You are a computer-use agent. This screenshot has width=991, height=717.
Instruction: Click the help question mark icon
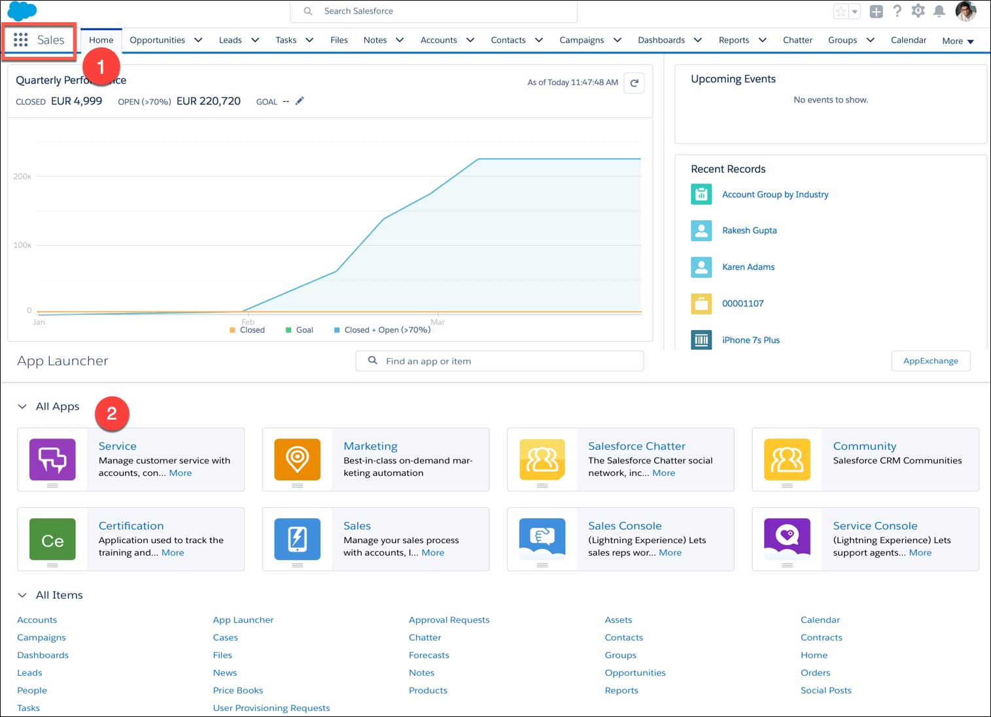pyautogui.click(x=897, y=11)
